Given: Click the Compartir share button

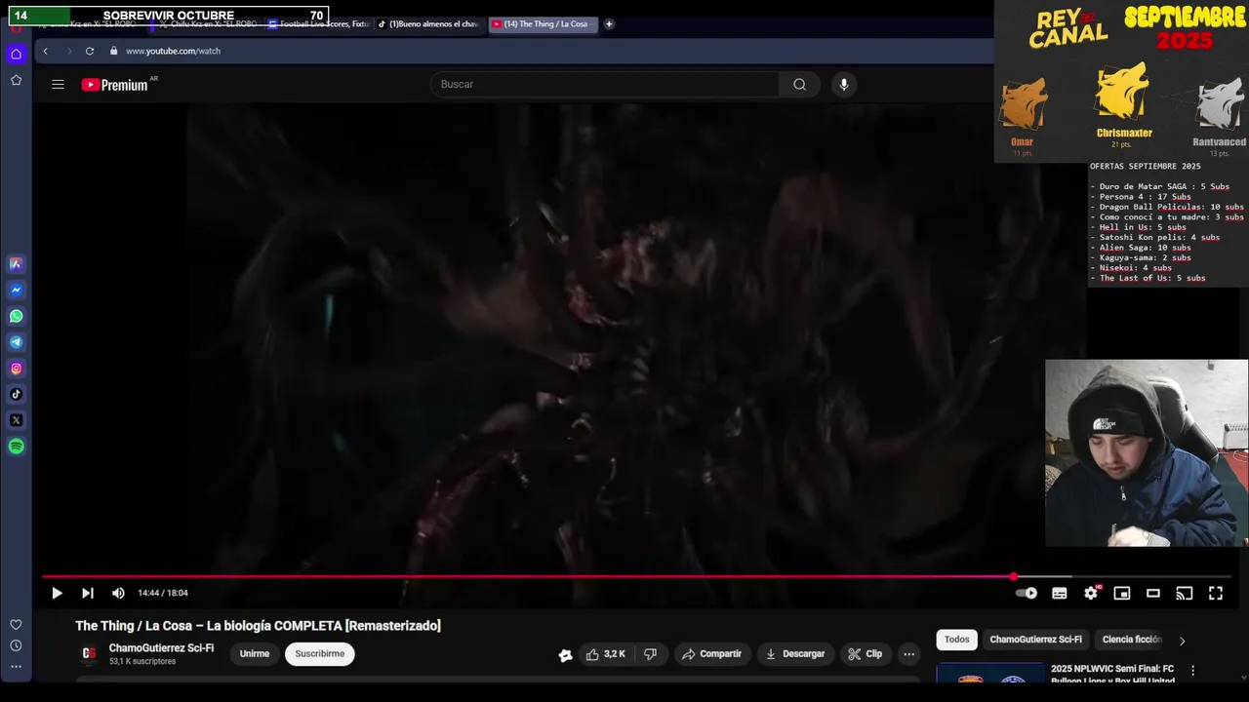Looking at the screenshot, I should click(x=711, y=654).
